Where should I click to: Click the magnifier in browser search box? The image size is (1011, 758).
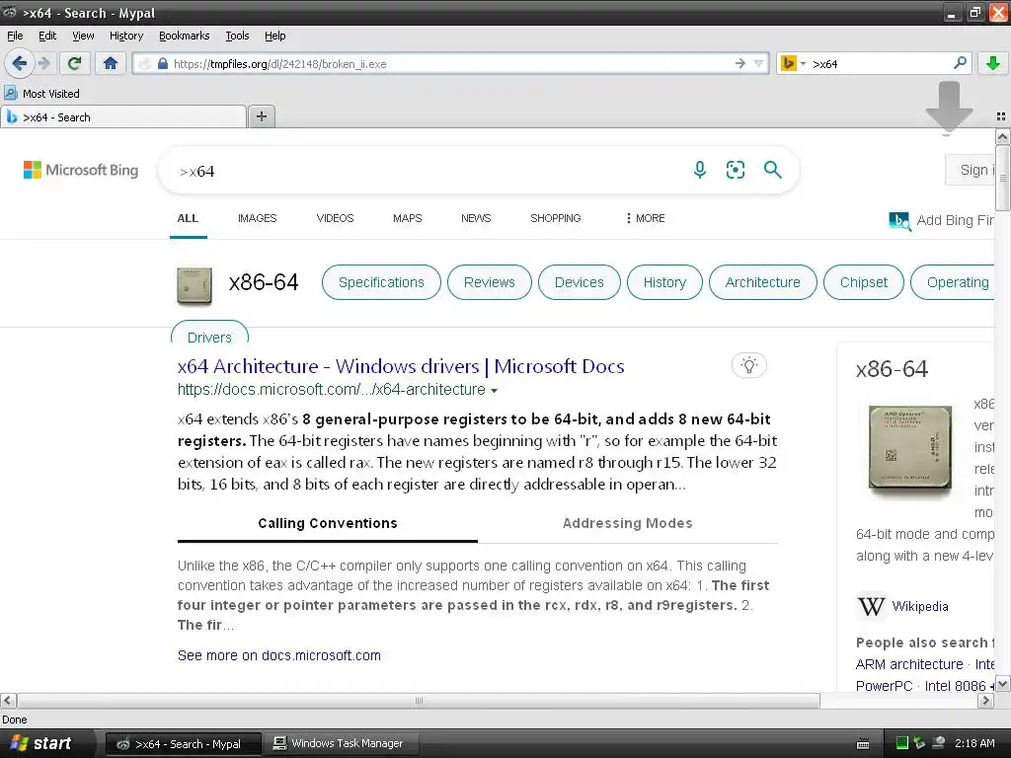(960, 62)
